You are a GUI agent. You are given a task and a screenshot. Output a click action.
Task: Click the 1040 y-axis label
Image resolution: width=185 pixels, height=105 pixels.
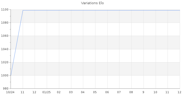click(x=5, y=49)
